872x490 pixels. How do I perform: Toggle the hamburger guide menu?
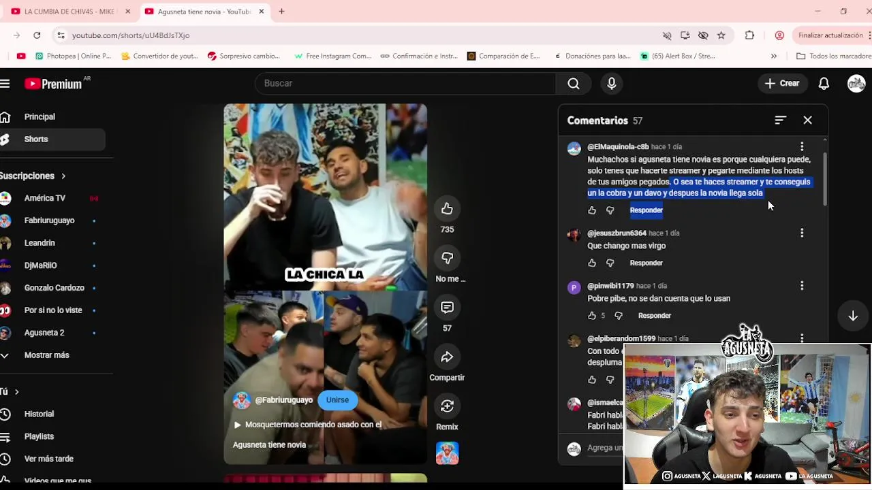coord(5,83)
